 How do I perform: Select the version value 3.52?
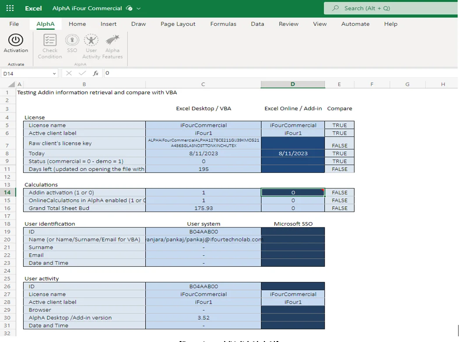tap(203, 318)
